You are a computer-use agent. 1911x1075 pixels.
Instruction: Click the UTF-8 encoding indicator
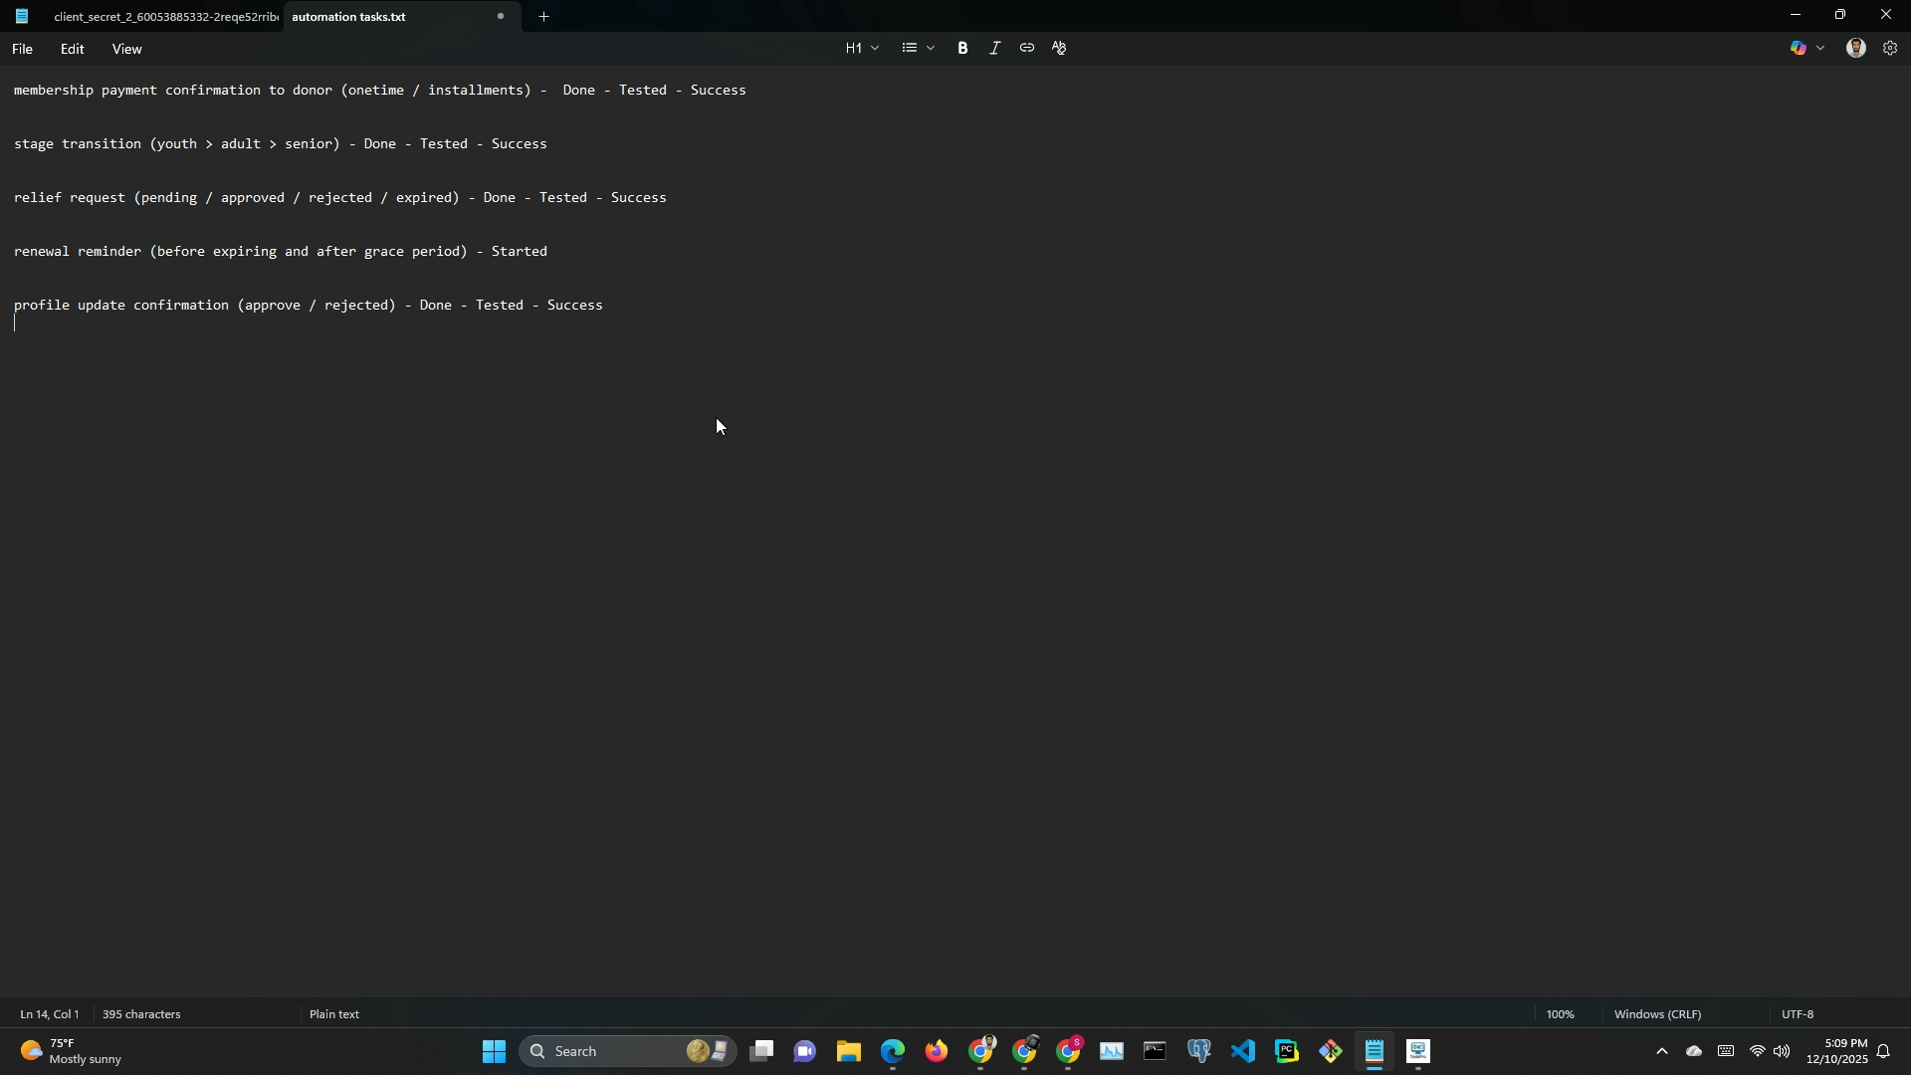[1797, 1014]
